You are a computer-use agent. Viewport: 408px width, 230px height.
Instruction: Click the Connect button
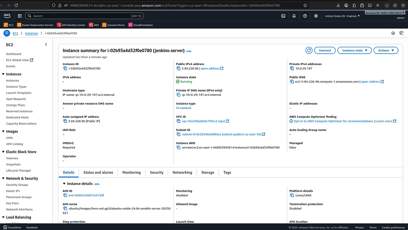(x=325, y=50)
